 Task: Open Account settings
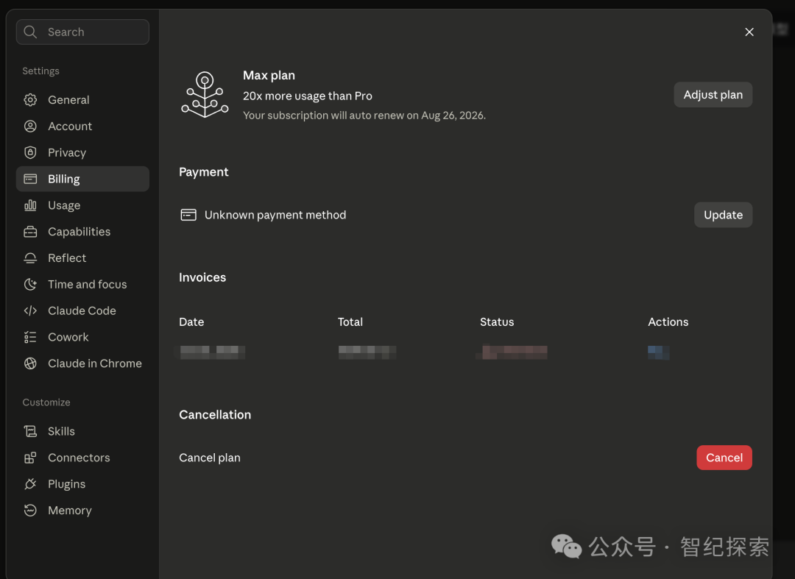82,126
